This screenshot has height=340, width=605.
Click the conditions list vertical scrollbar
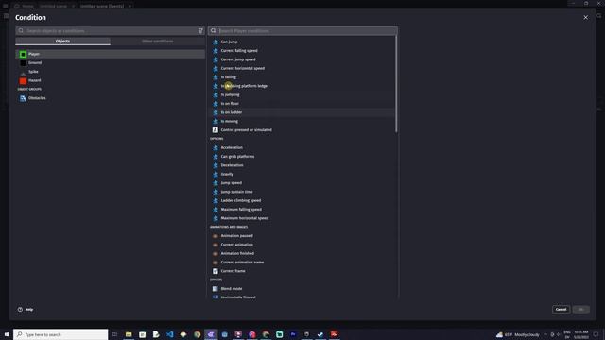tap(396, 85)
